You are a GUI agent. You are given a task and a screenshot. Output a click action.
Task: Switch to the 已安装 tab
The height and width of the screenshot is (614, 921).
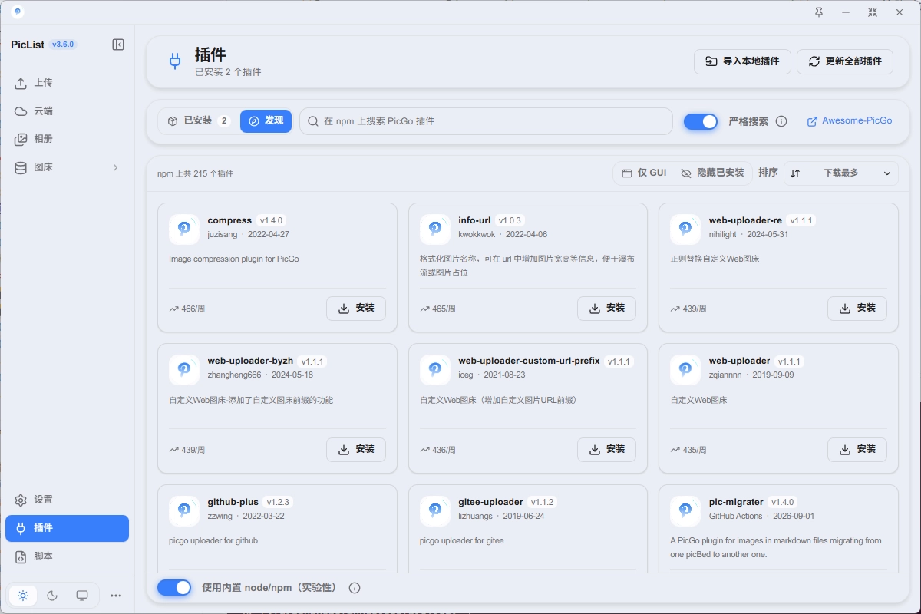coord(199,121)
